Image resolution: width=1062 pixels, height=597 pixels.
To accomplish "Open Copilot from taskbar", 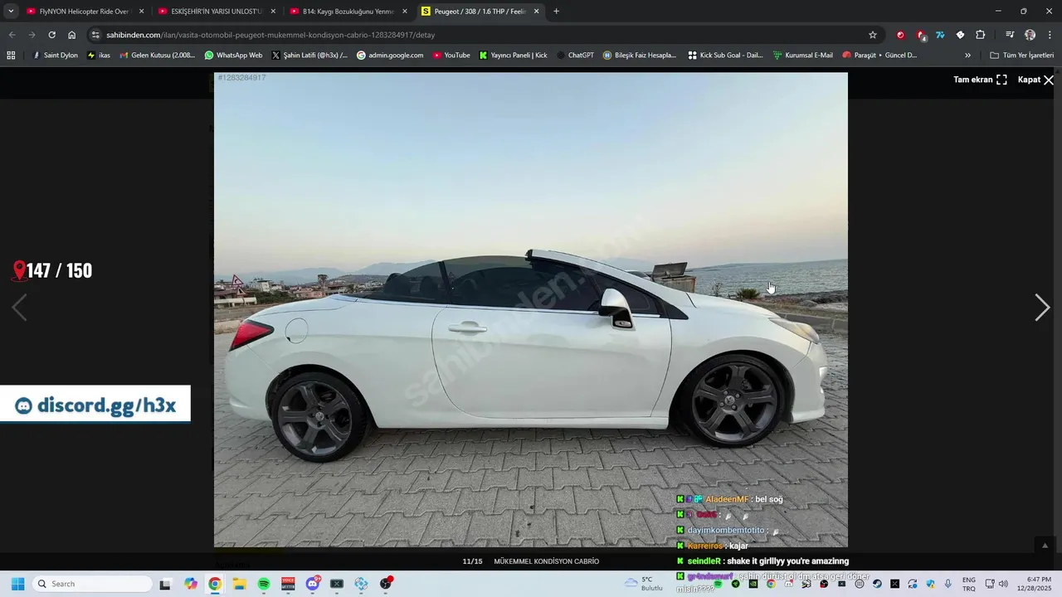I will pyautogui.click(x=191, y=584).
